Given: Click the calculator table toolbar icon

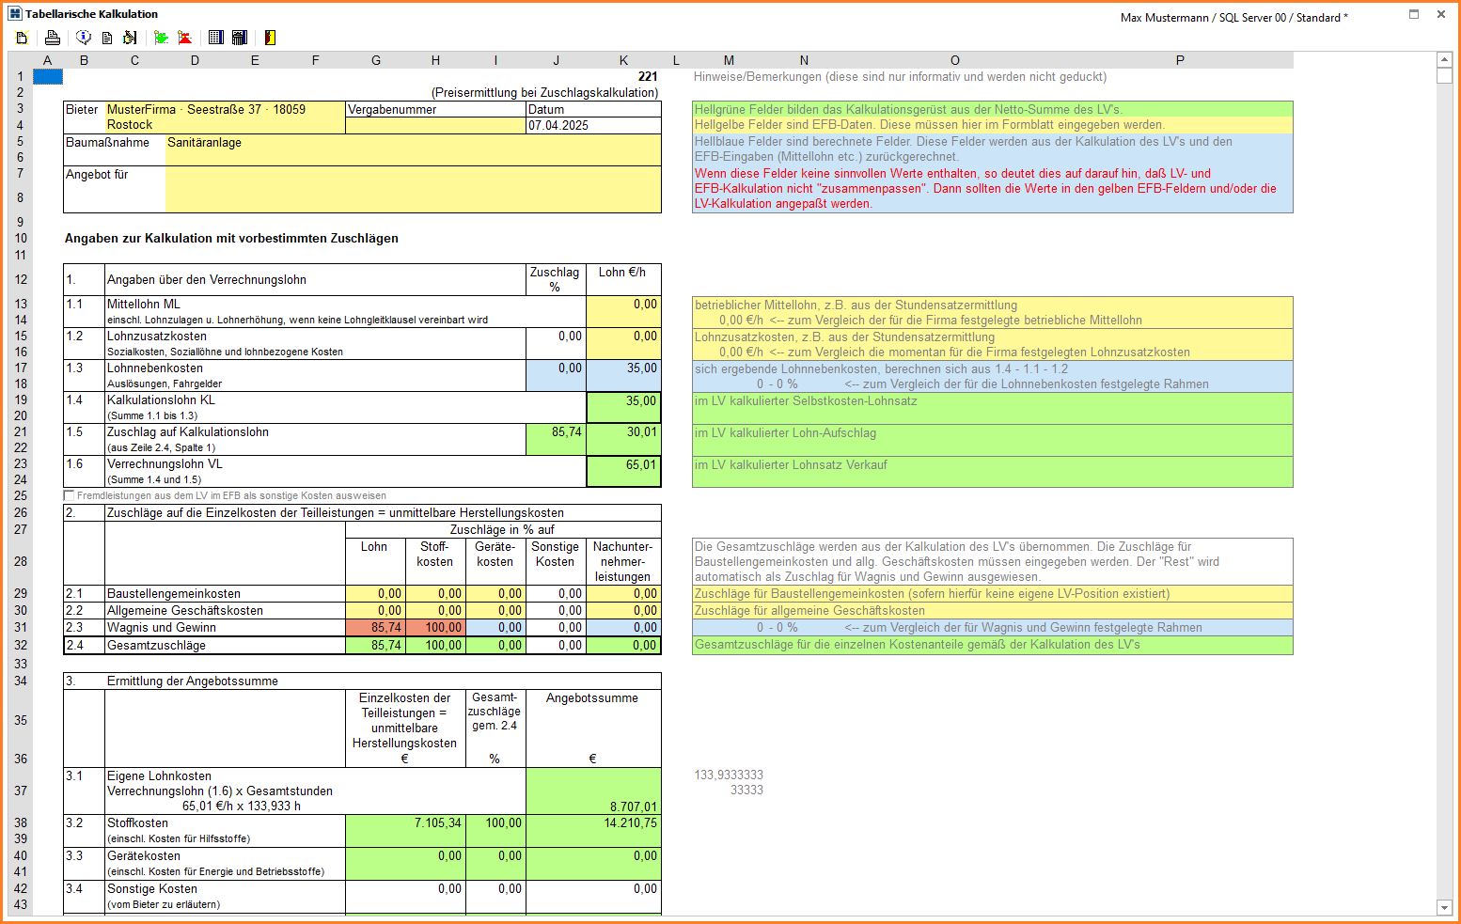Looking at the screenshot, I should click(240, 38).
